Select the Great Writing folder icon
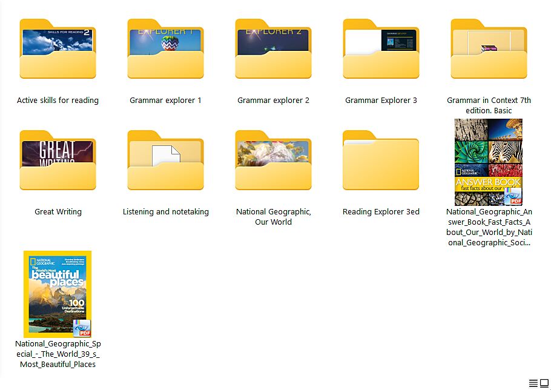Screen dimensions: 551x390 point(58,162)
